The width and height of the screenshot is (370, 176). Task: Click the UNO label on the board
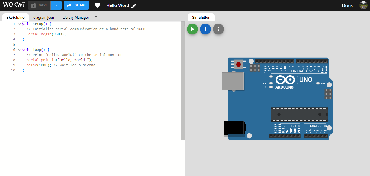click(x=306, y=80)
